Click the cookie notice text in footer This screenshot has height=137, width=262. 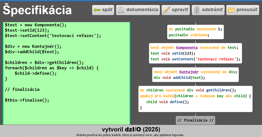tap(131, 135)
